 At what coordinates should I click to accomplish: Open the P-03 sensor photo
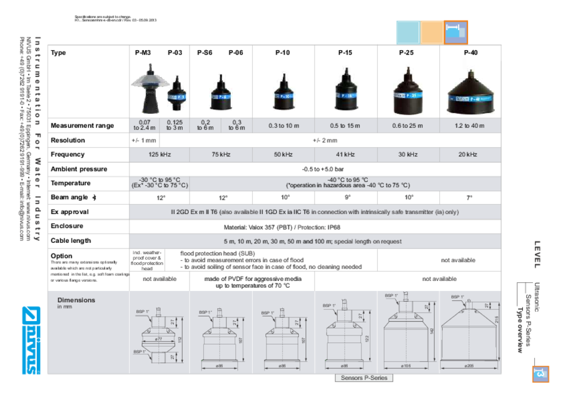coord(176,93)
